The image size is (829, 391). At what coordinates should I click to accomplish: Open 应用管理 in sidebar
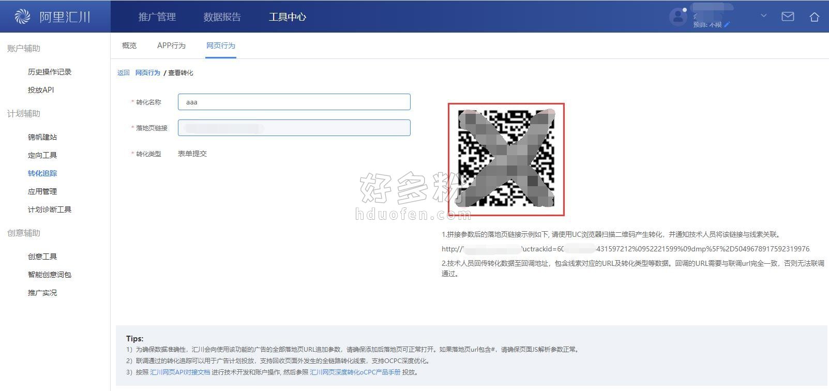pyautogui.click(x=42, y=191)
